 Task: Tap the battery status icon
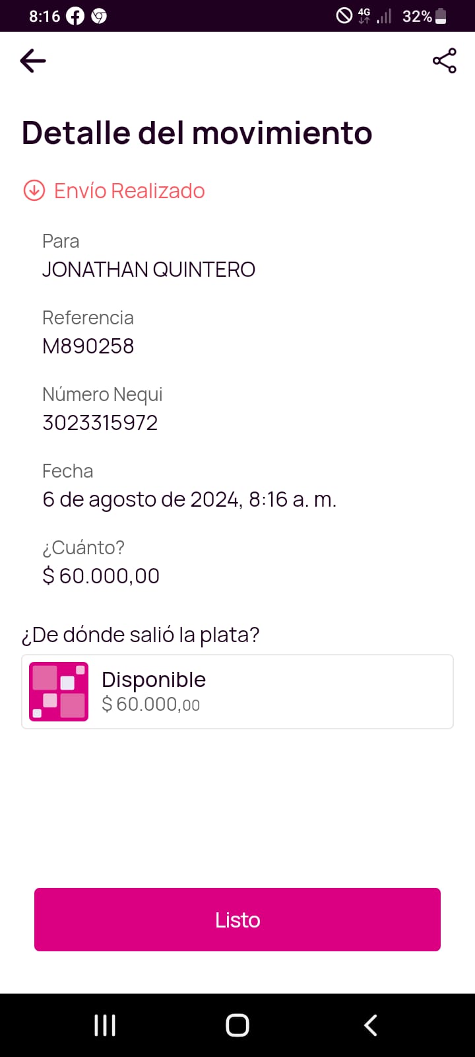pos(441,16)
